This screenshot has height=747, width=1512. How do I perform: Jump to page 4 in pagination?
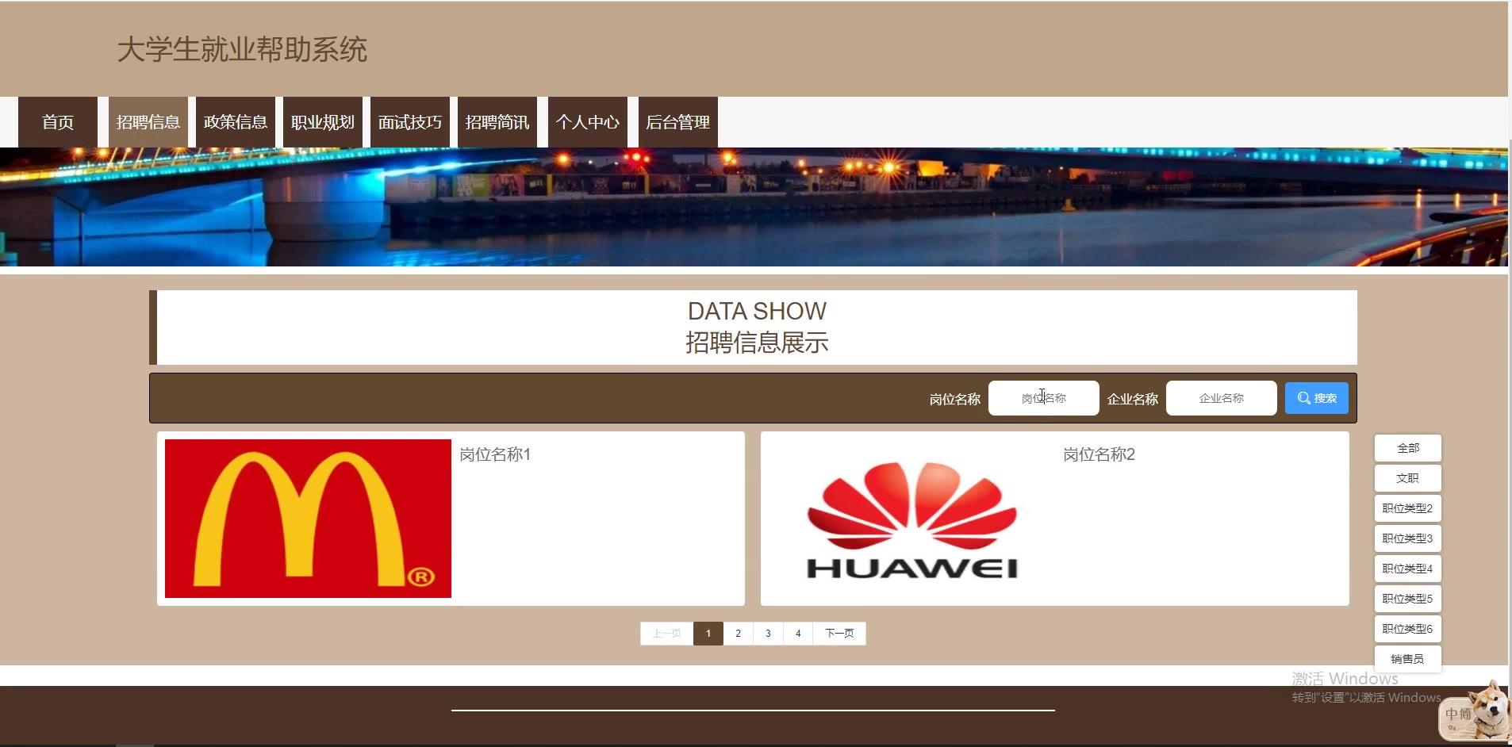pos(798,634)
